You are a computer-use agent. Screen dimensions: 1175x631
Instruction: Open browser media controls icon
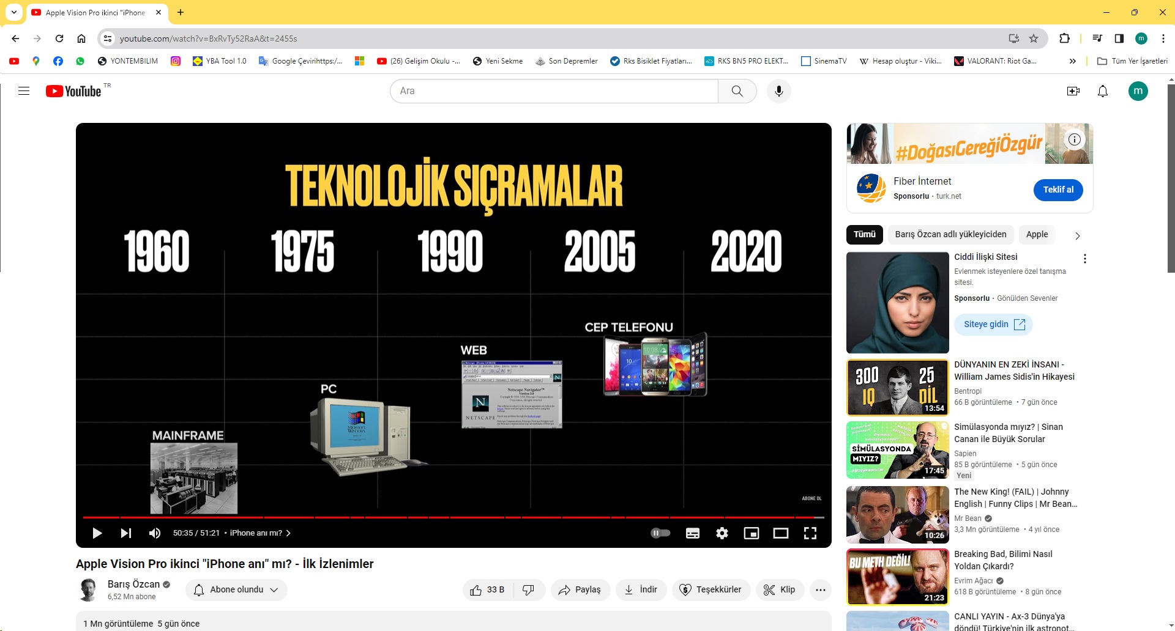[x=1097, y=39]
